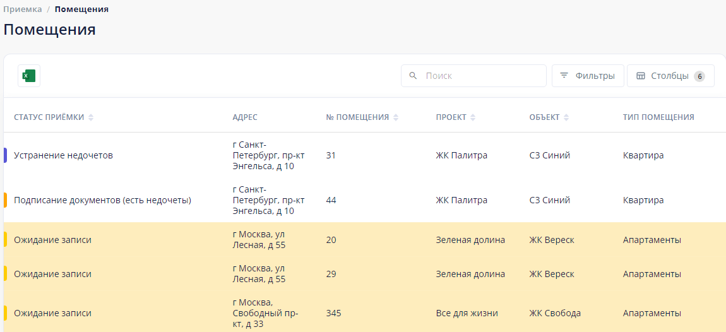Click the Адрес column header

tap(245, 117)
